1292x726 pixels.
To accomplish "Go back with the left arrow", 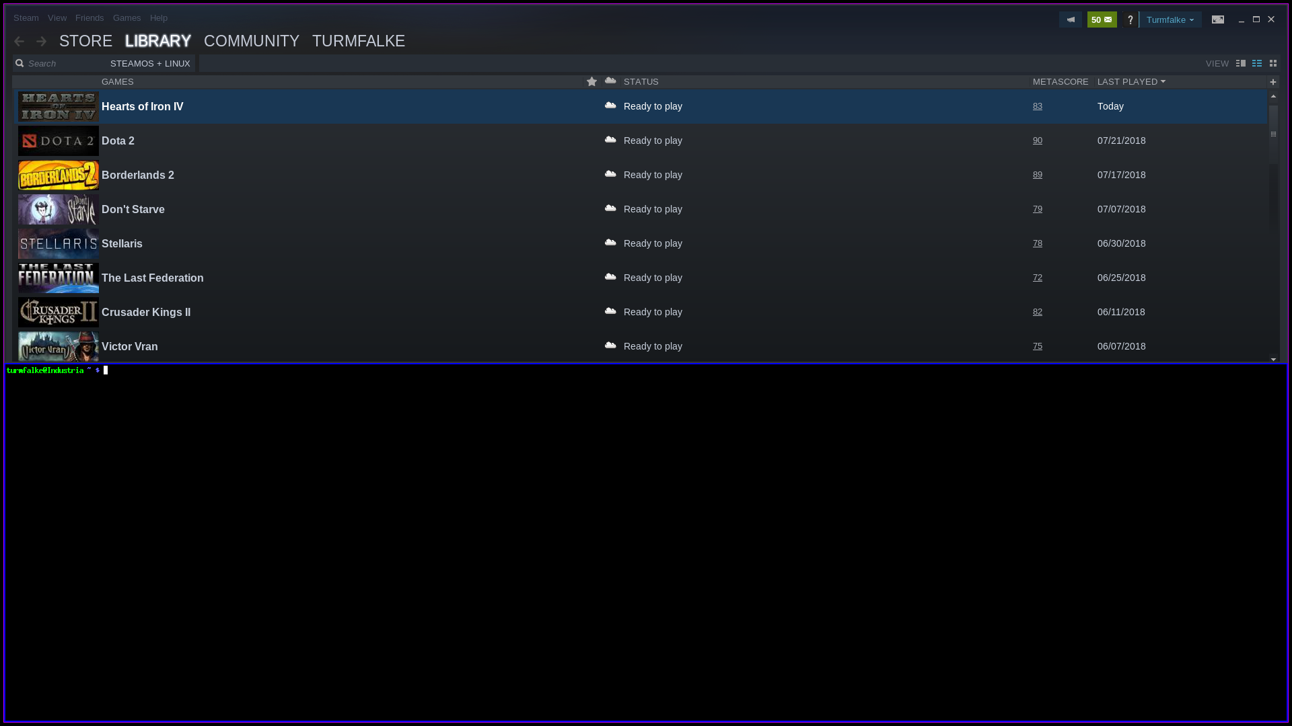I will (x=19, y=42).
